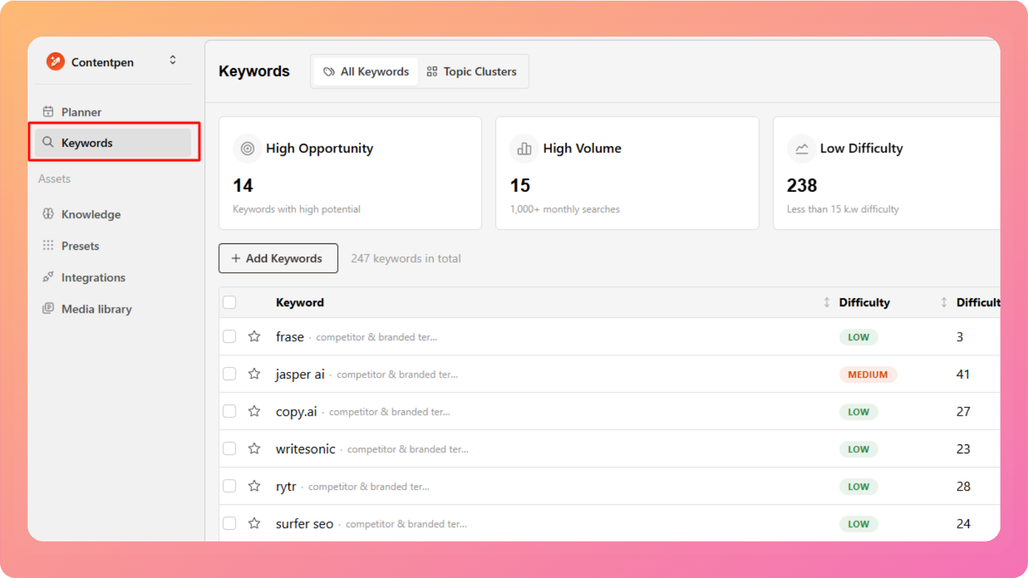
Task: Sort by the Keyword column arrows
Action: click(x=826, y=302)
